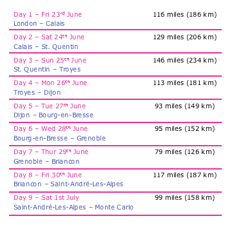Click the Briancon – Saint-André-Les-Alpes route
Image resolution: width=234 pixels, height=234 pixels.
tap(68, 184)
